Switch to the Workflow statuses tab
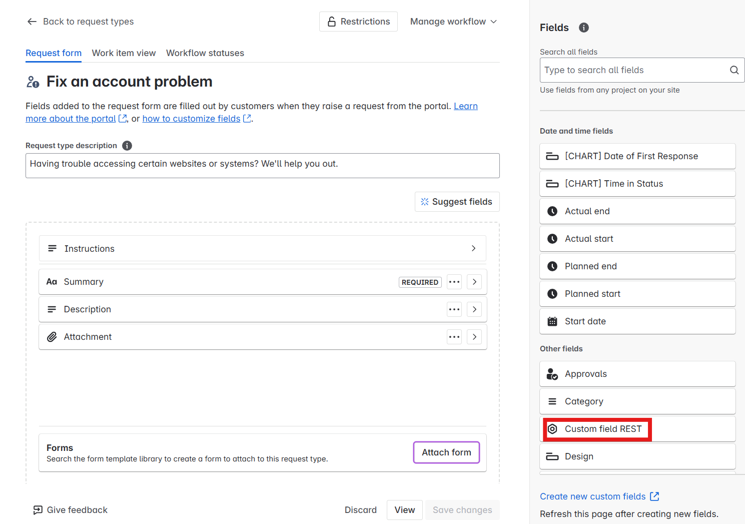The width and height of the screenshot is (745, 524). (205, 53)
